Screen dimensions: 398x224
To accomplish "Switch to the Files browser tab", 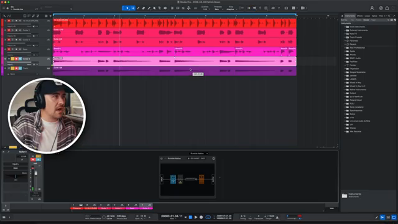I will click(381, 16).
